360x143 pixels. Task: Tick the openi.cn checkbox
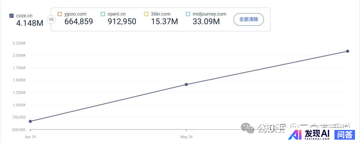coord(103,14)
